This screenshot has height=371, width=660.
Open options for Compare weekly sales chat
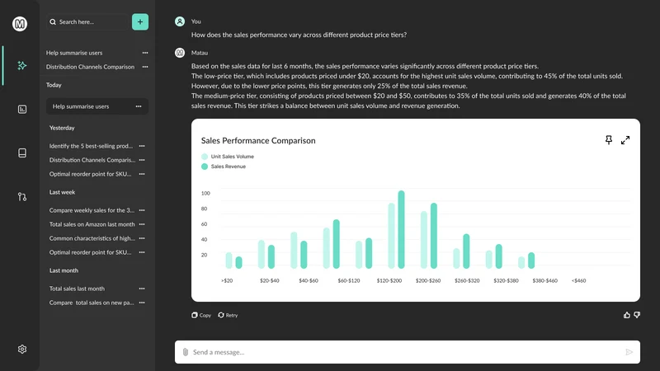pos(142,210)
